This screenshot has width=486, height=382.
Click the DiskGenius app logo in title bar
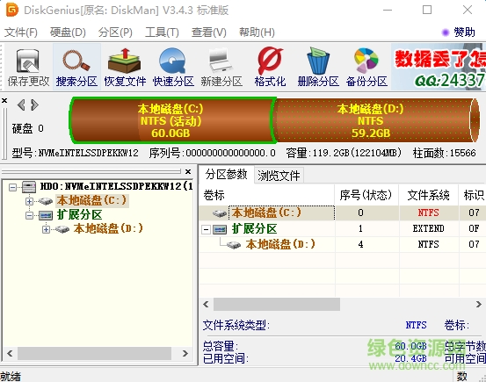point(12,10)
